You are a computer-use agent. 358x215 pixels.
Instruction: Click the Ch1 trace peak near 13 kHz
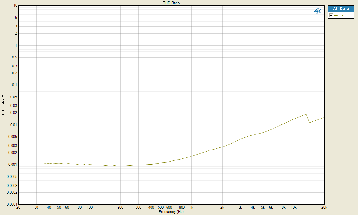[x=306, y=114]
